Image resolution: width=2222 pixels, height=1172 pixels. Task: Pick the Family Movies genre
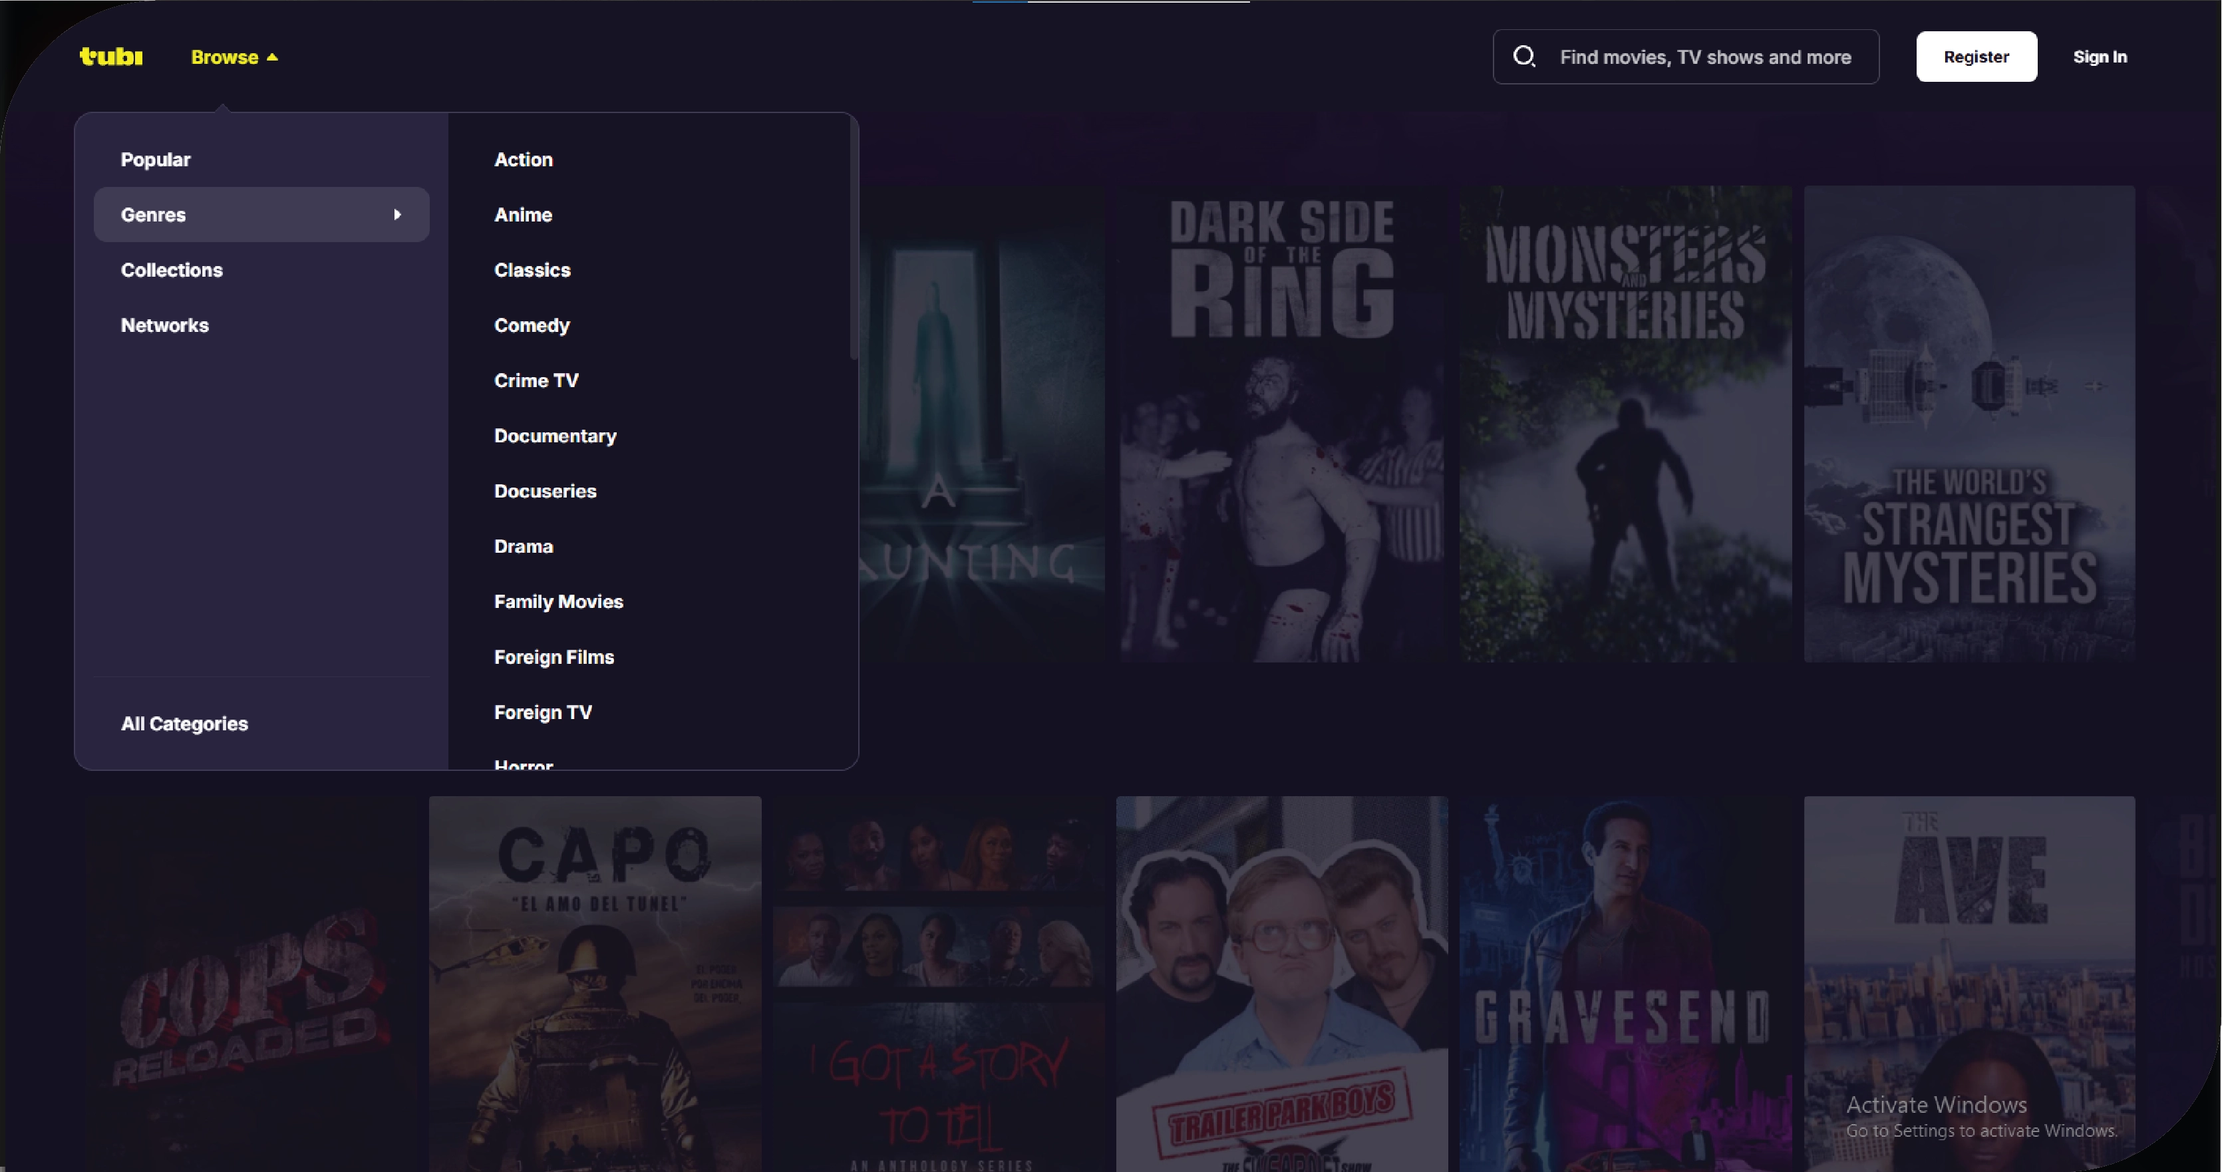(x=558, y=602)
